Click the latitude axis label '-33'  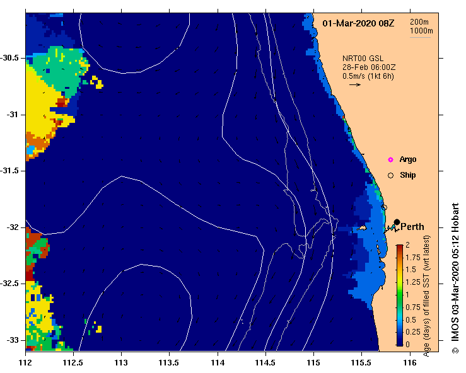pyautogui.click(x=12, y=340)
